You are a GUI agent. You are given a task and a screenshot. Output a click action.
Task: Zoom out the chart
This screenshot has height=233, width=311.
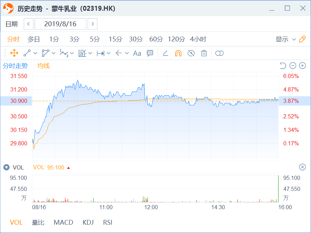coord(293,66)
